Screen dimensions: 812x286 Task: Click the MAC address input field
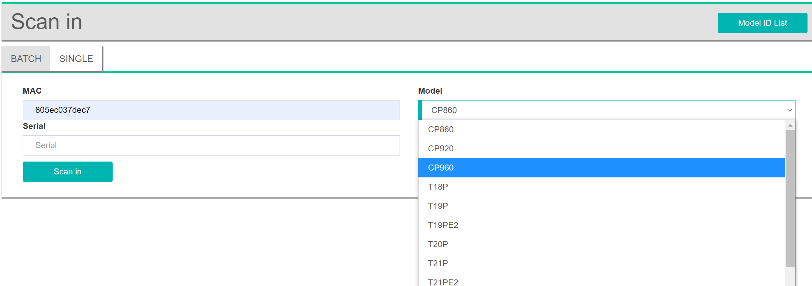pyautogui.click(x=211, y=110)
